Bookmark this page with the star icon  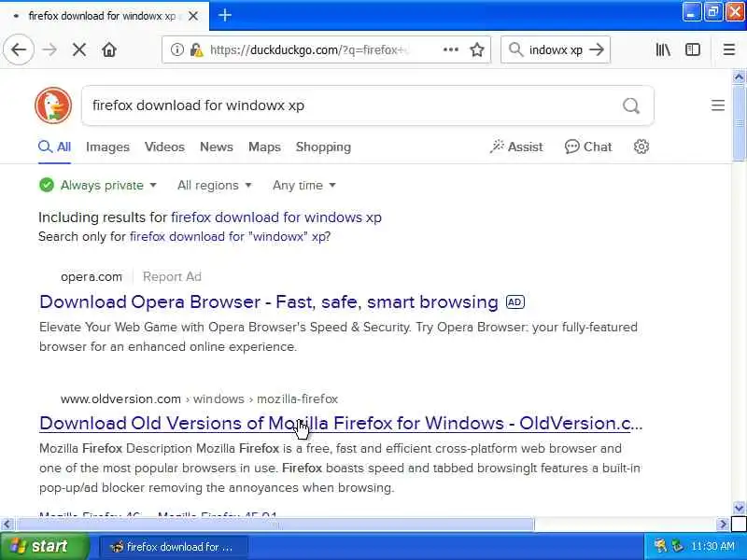pyautogui.click(x=477, y=49)
